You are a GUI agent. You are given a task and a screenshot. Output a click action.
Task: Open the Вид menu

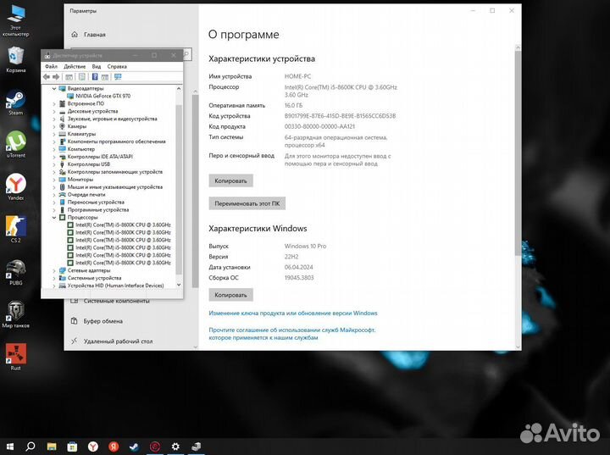click(96, 67)
